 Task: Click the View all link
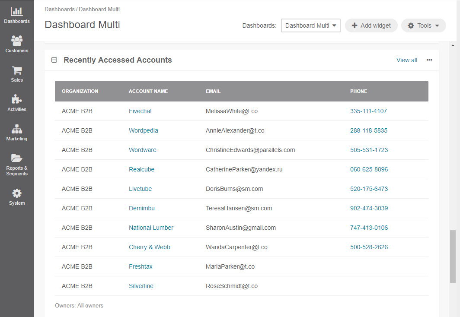(x=406, y=60)
